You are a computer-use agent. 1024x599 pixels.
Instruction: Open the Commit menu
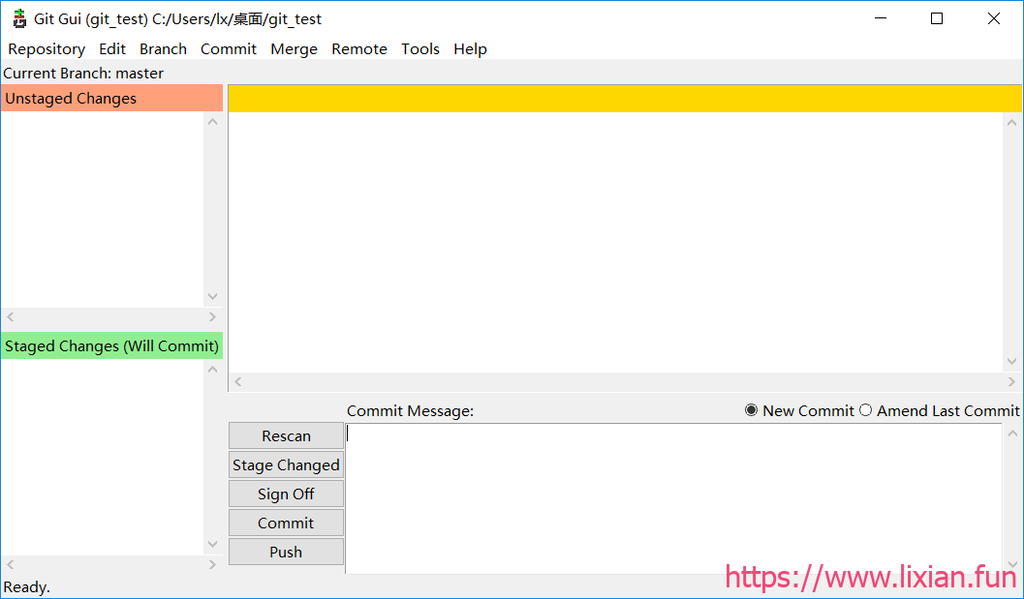(x=229, y=49)
